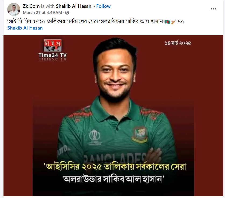This screenshot has width=225, height=198.
Task: Open the blue Shakib Al Hasan tag below caption
Action: coord(25,28)
